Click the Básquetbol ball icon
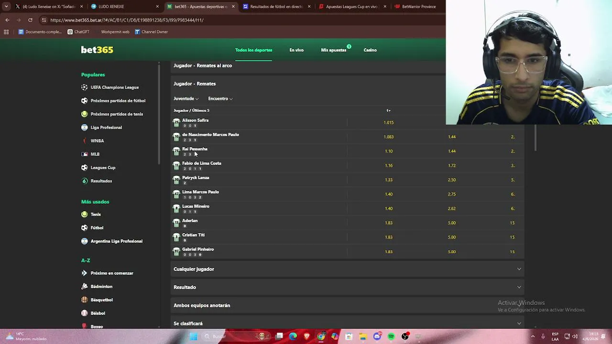This screenshot has width=612, height=344. (85, 300)
